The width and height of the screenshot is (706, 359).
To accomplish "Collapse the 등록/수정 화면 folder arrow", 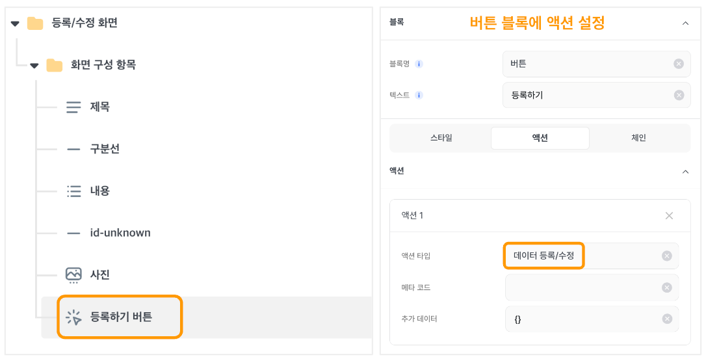I will point(15,24).
